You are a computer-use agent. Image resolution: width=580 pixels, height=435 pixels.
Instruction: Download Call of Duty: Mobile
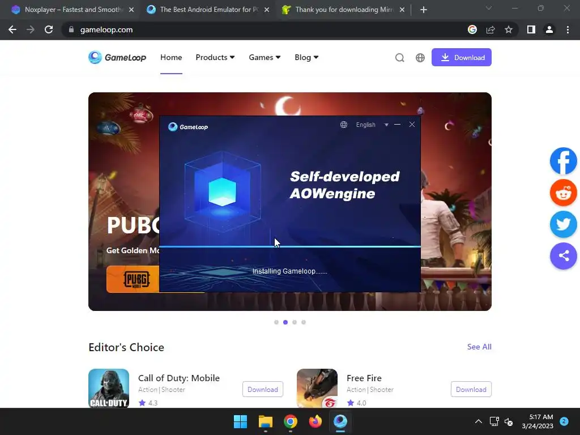pos(263,389)
